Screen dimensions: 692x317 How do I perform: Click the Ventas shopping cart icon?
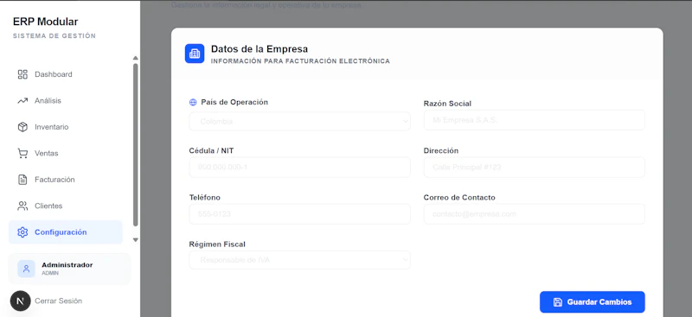point(22,154)
